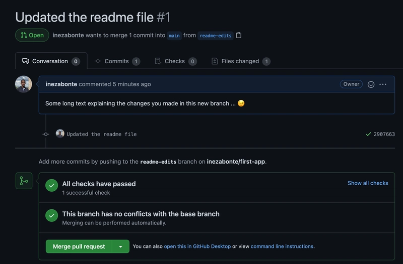The height and width of the screenshot is (264, 403).
Task: Click the comment body text 'Some long text explaining'
Action: 141,103
